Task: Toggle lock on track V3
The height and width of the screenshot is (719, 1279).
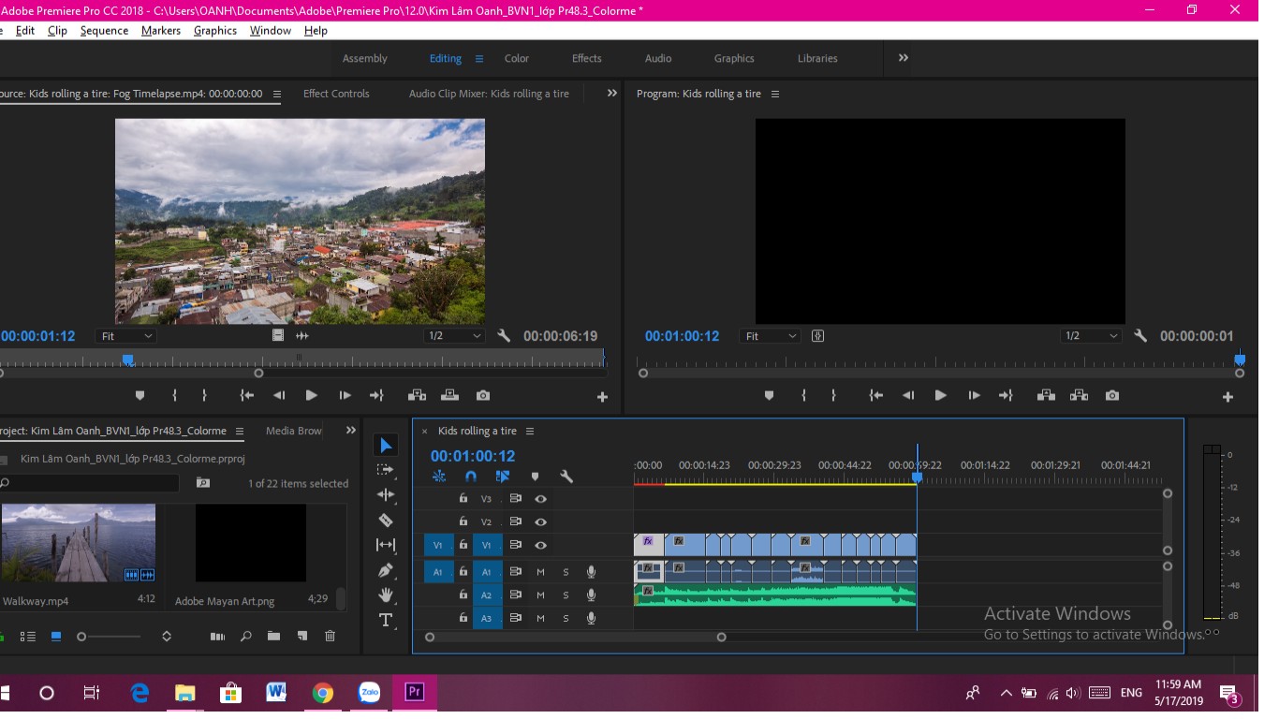Action: coord(463,499)
